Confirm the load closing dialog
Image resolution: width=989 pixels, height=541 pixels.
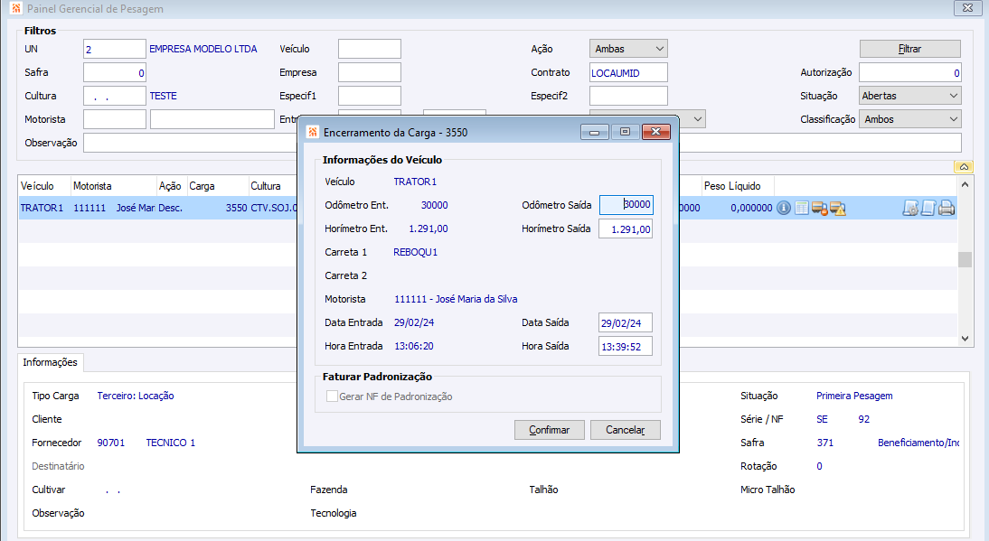pyautogui.click(x=550, y=430)
